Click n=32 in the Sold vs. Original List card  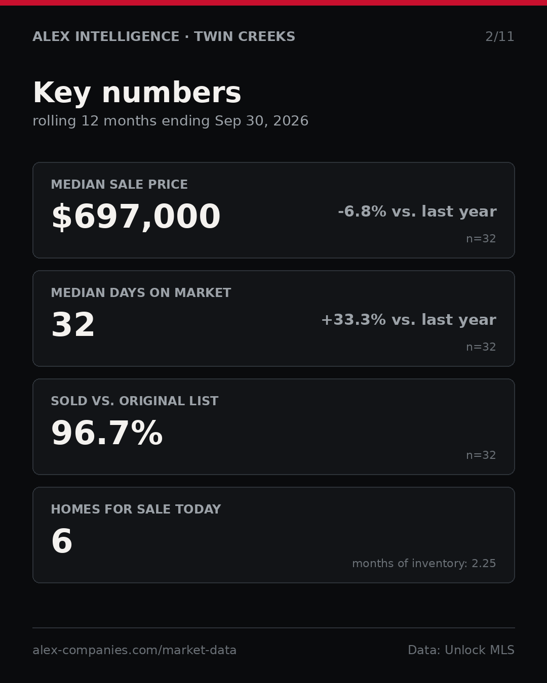tap(481, 455)
